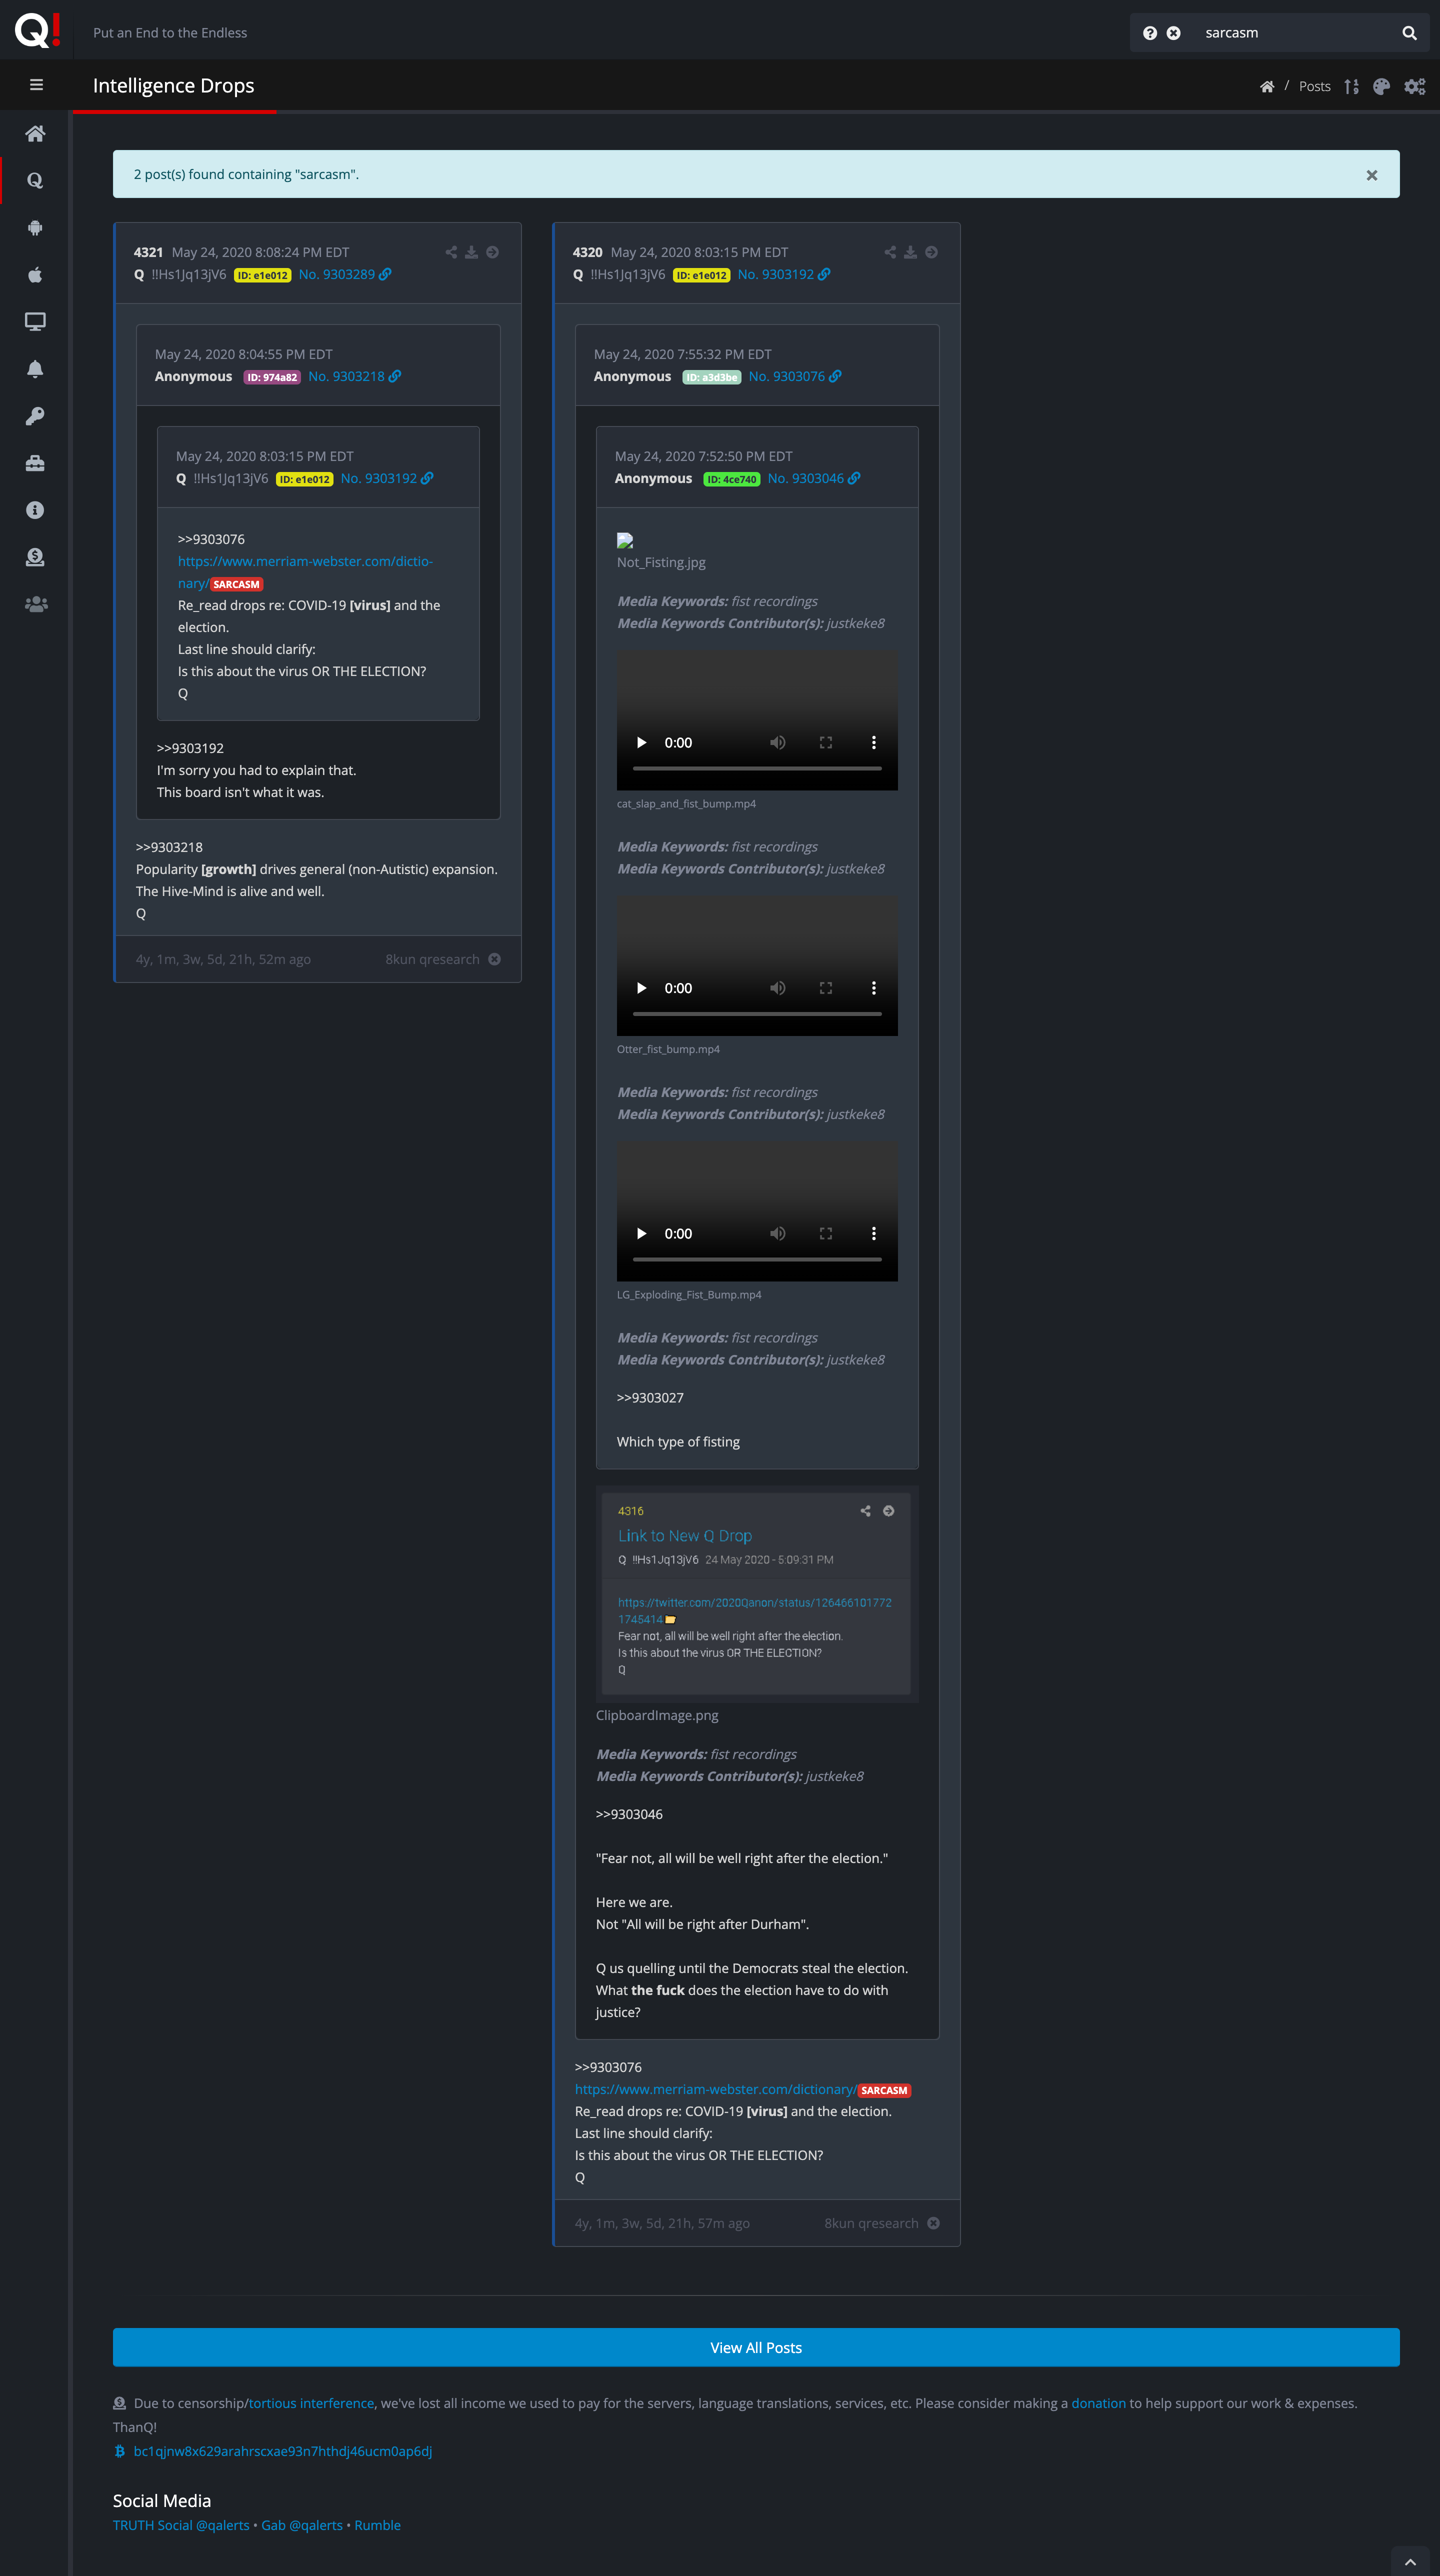This screenshot has height=2576, width=1440.
Task: Open merriam-webster link in post 4320 reply
Action: pos(716,2089)
